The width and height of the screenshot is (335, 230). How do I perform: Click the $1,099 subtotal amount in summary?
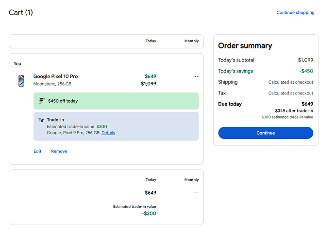click(x=305, y=60)
